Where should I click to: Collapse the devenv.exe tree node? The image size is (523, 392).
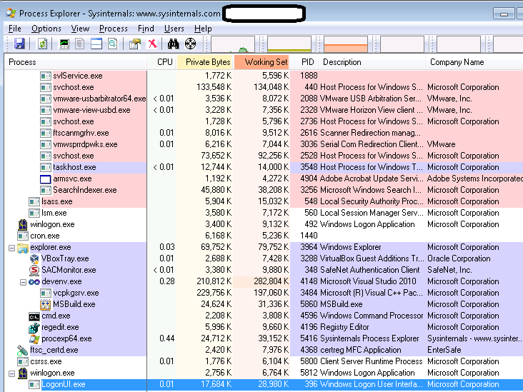[x=23, y=281]
